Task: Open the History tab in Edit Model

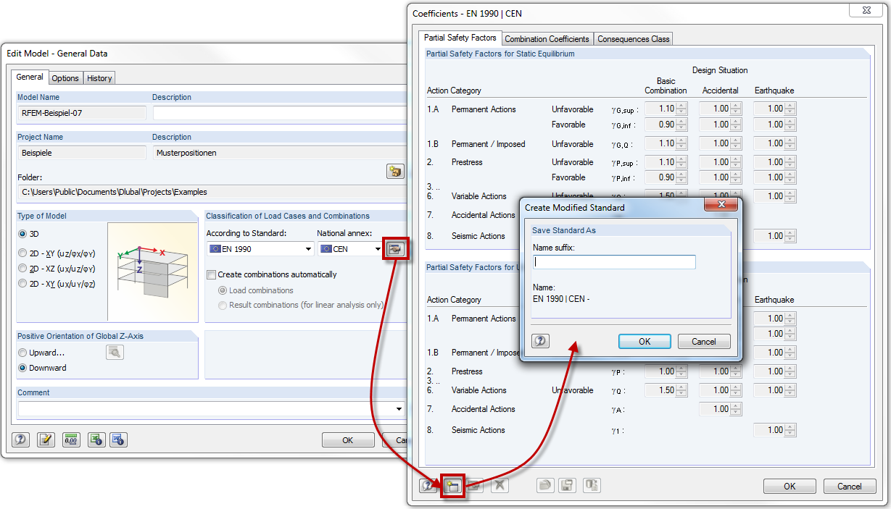Action: coord(99,77)
